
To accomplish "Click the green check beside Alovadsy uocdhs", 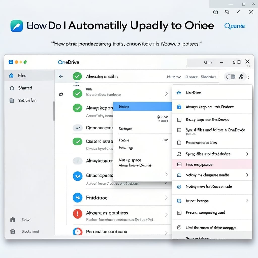I will coord(77,77).
